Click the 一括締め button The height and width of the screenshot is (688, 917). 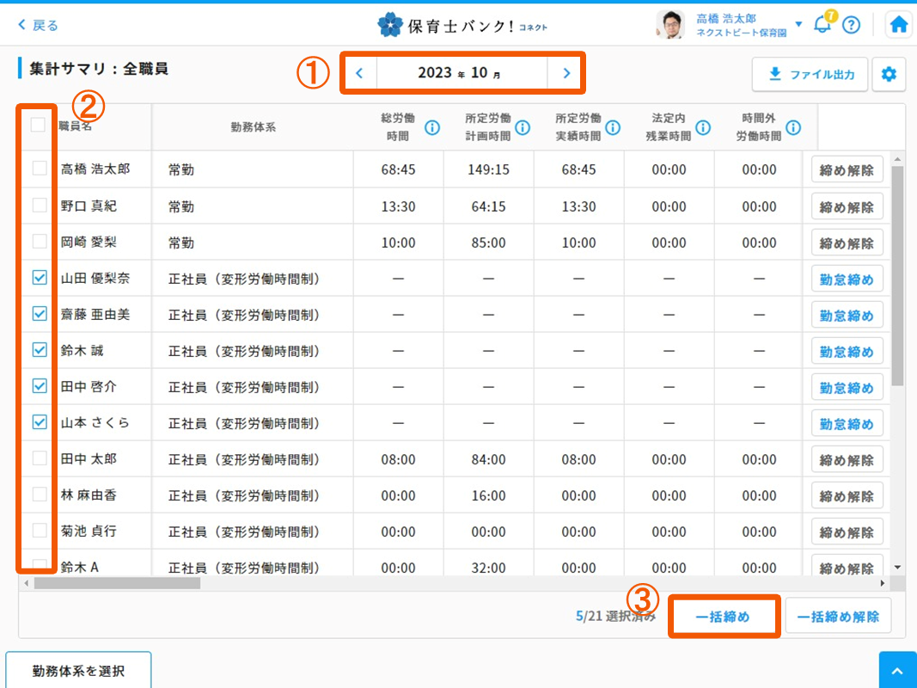coord(723,617)
